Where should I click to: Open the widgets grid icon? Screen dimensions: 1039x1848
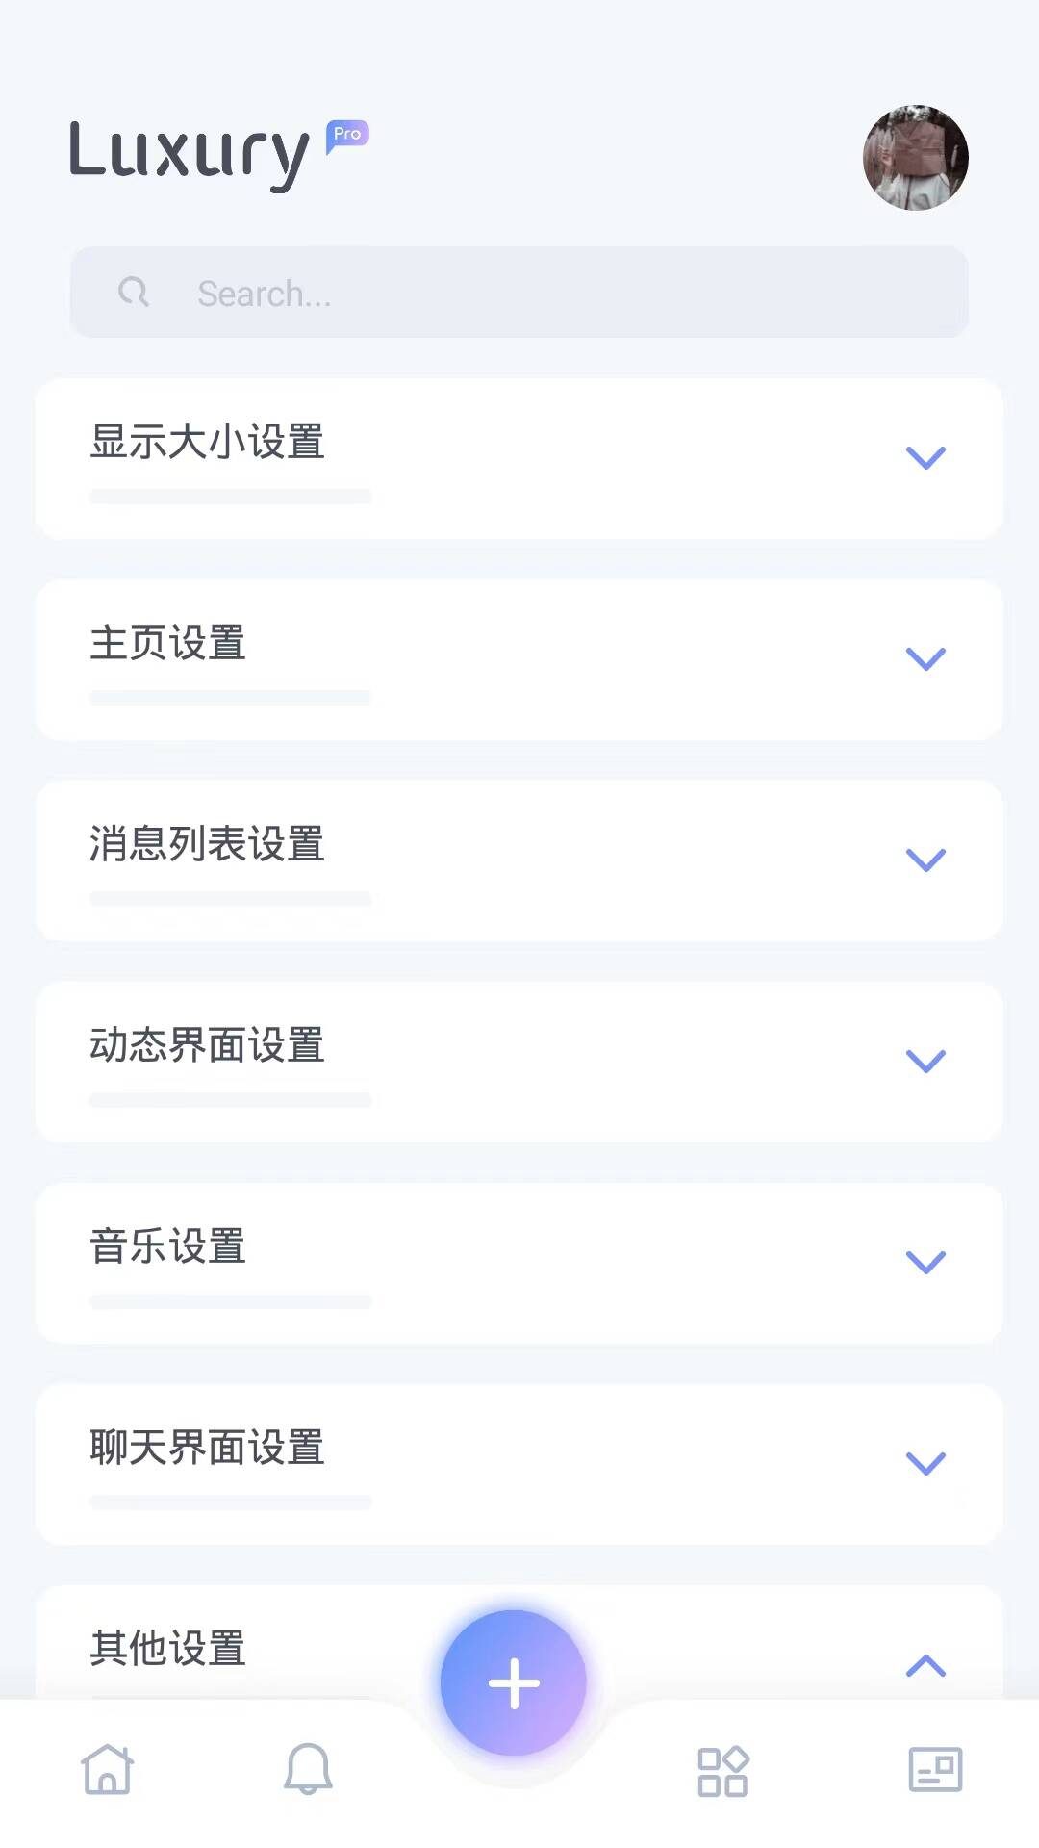coord(722,1771)
